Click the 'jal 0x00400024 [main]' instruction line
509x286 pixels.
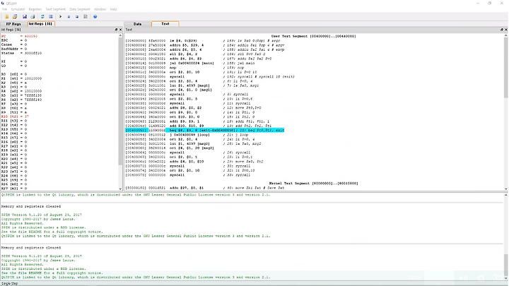coord(192,64)
